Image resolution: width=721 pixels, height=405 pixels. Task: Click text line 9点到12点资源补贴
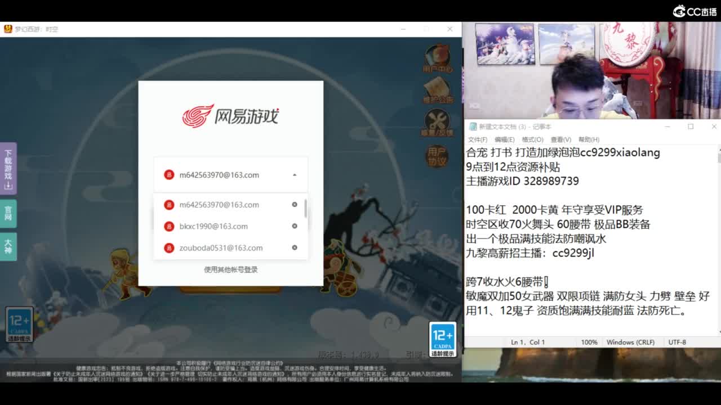(513, 167)
